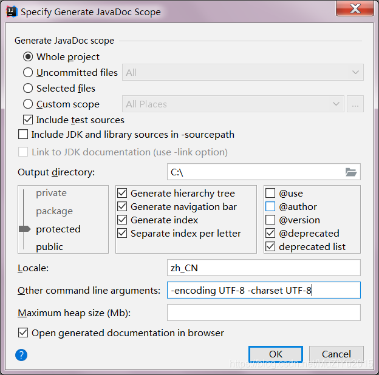
Task: Click the Cancel button
Action: (x=336, y=354)
